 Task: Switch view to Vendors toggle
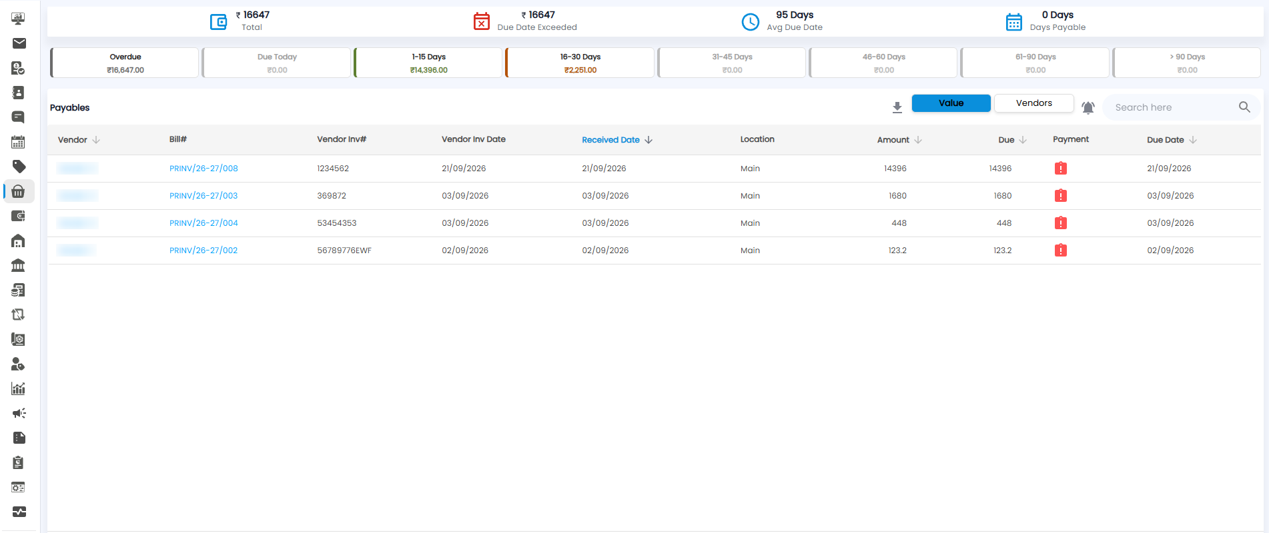tap(1034, 103)
